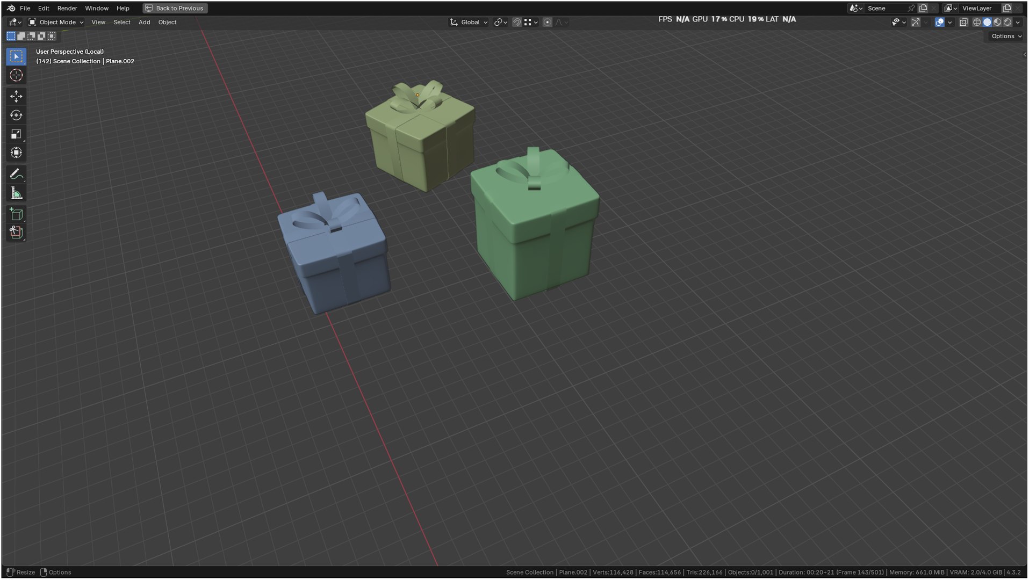The width and height of the screenshot is (1029, 580).
Task: Open the editor type dropdown
Action: pos(15,22)
